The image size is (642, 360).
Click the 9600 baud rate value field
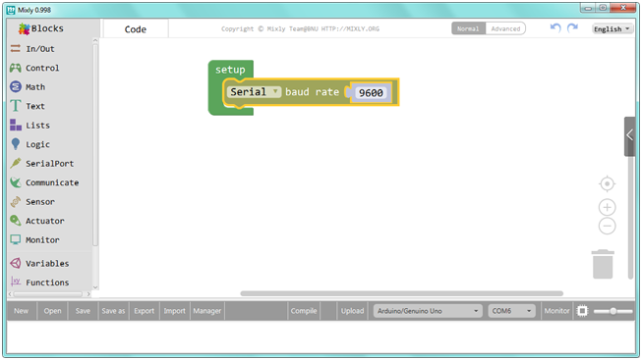(371, 93)
